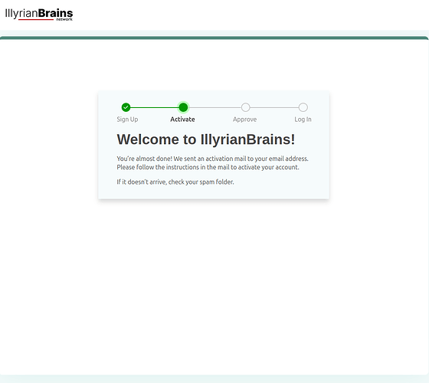Click the follow the instructions sentence
This screenshot has height=383, width=429.
pyautogui.click(x=208, y=167)
